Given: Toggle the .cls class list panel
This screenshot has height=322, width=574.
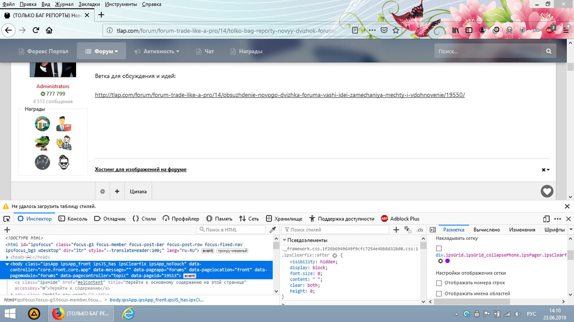Looking at the screenshot, I should [x=419, y=230].
